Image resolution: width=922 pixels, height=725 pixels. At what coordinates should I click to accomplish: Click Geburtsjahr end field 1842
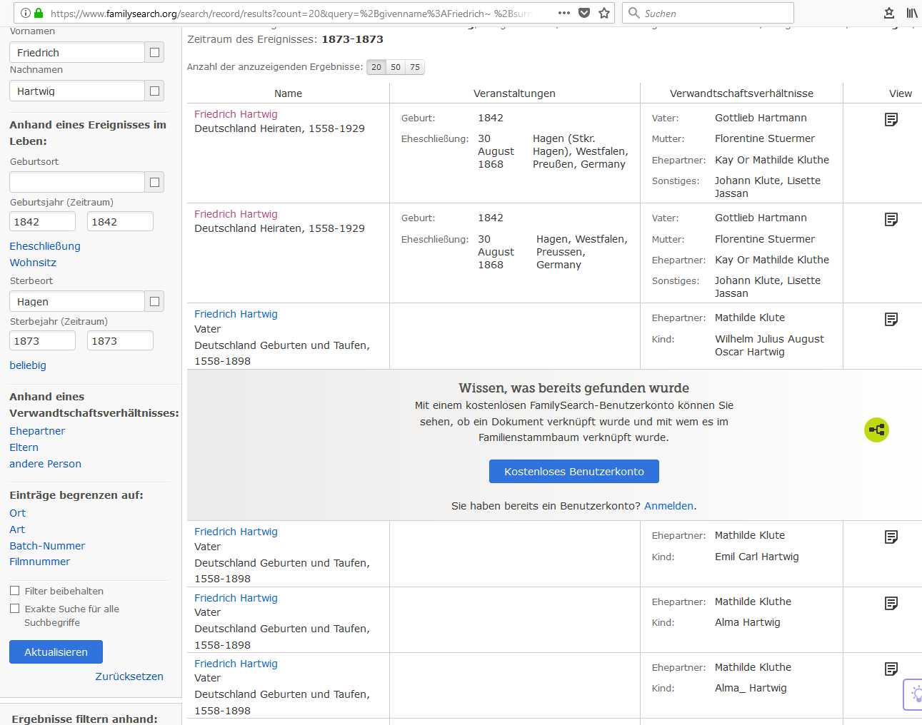[120, 221]
